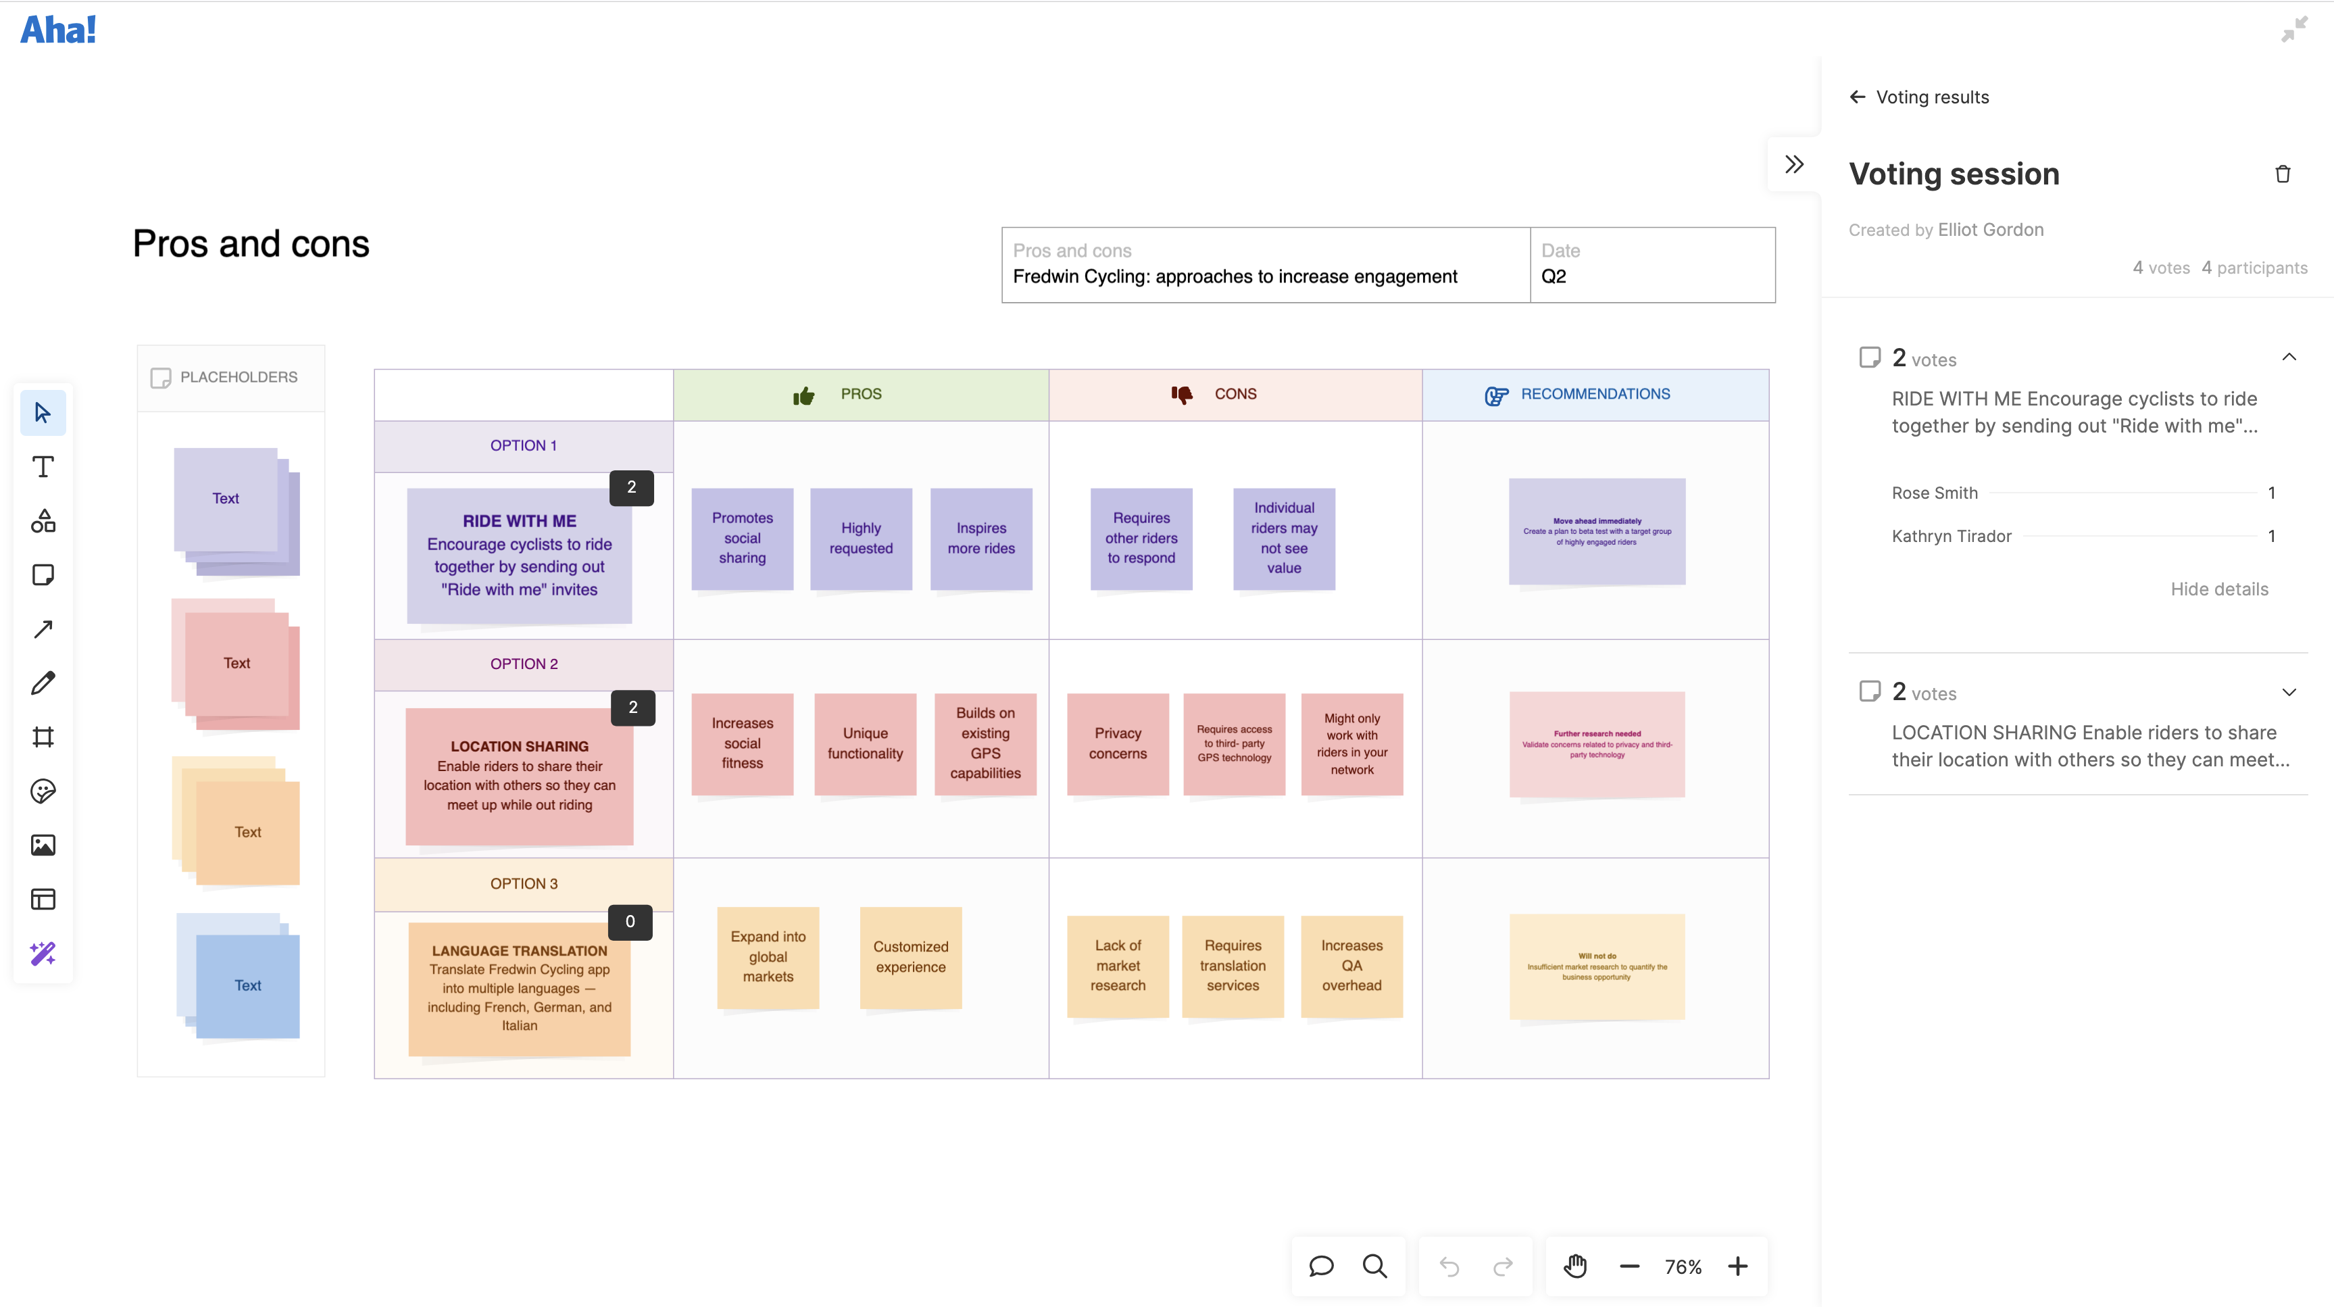This screenshot has width=2334, height=1307.
Task: Open whiteboard search
Action: pyautogui.click(x=1375, y=1266)
